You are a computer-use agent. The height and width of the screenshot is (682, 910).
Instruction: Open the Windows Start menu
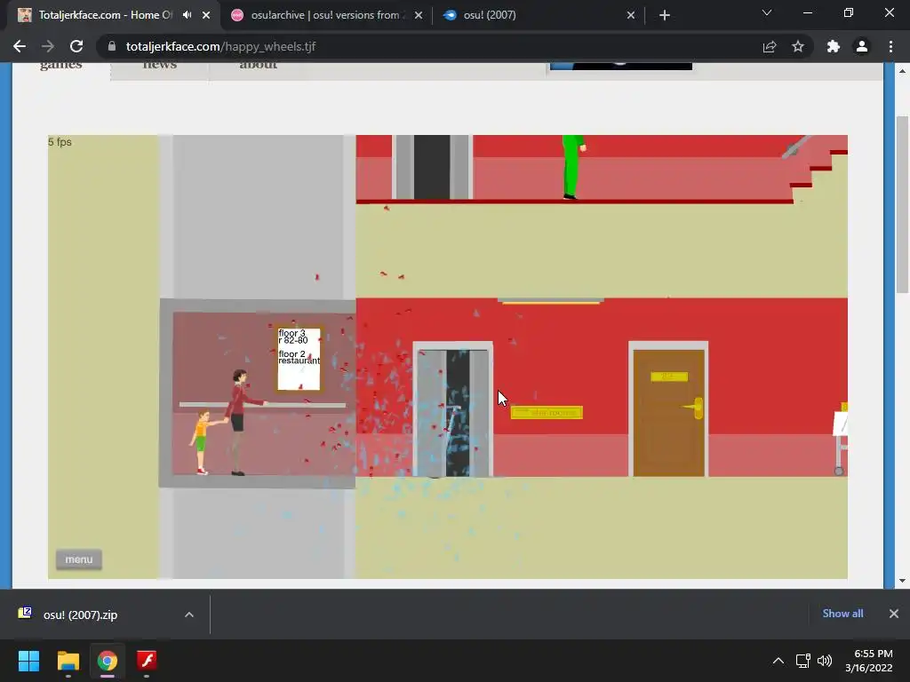tap(28, 661)
